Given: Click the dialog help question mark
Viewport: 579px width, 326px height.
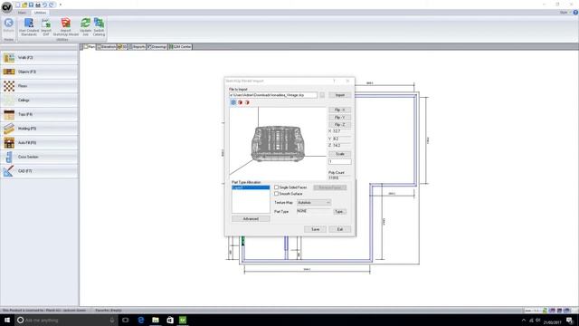Looking at the screenshot, I should click(334, 81).
